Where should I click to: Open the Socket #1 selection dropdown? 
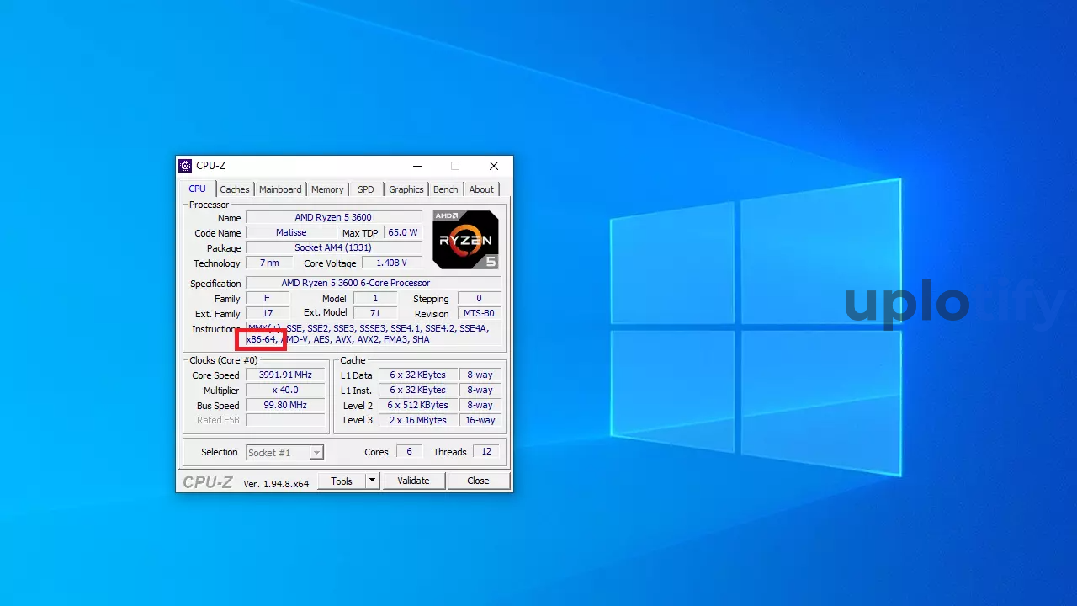(284, 453)
